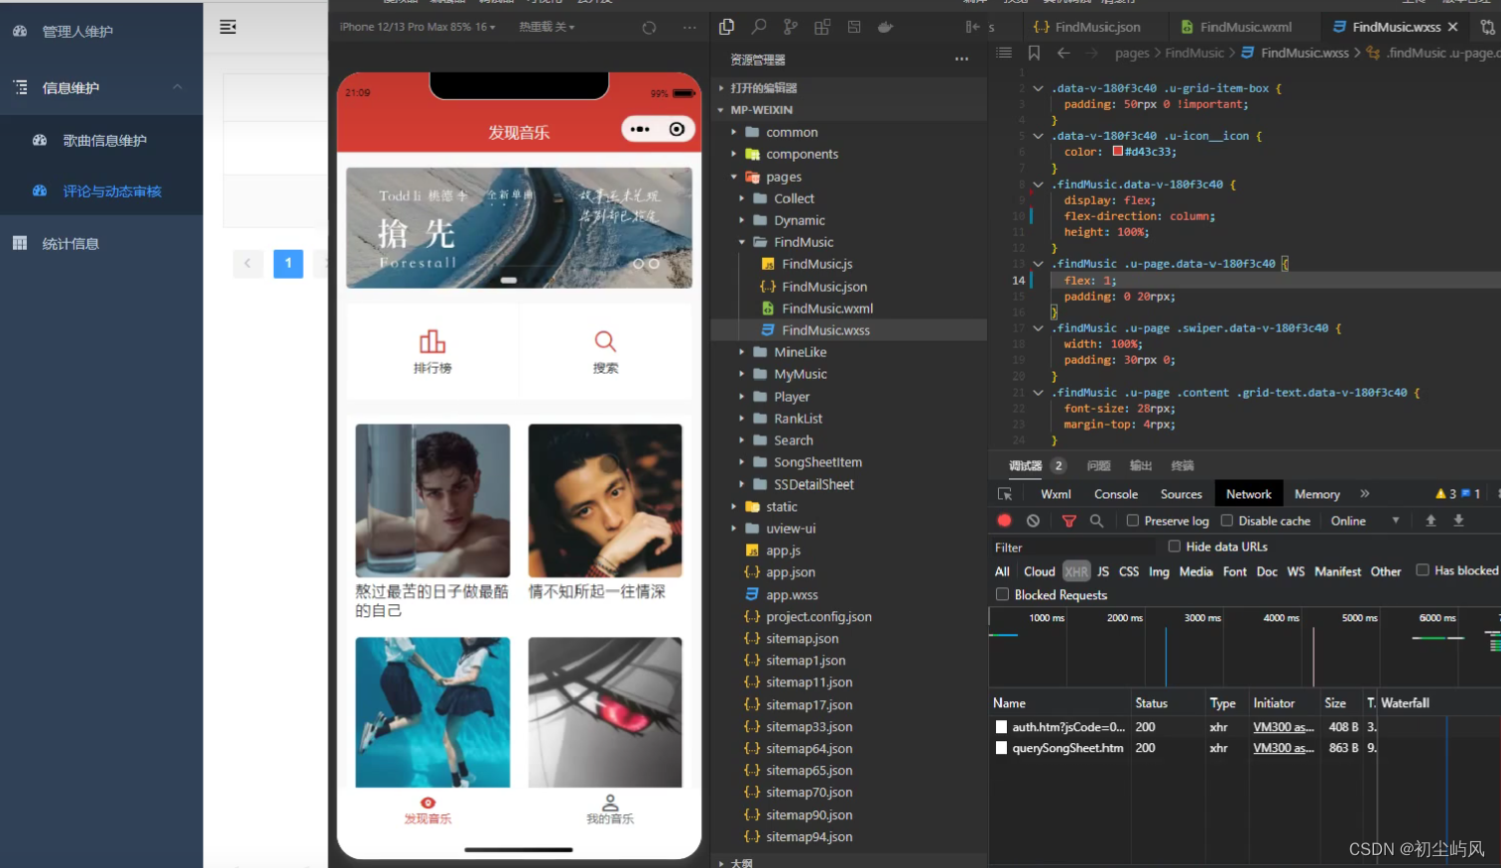Open FindMusic.js in the file tree
Screen dimensions: 1501x868
click(x=816, y=264)
